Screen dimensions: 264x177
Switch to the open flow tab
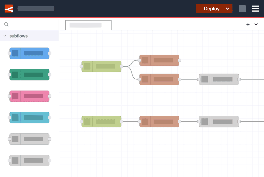click(x=88, y=25)
